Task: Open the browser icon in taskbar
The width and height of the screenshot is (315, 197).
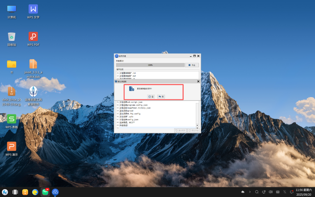Action: coord(35,192)
